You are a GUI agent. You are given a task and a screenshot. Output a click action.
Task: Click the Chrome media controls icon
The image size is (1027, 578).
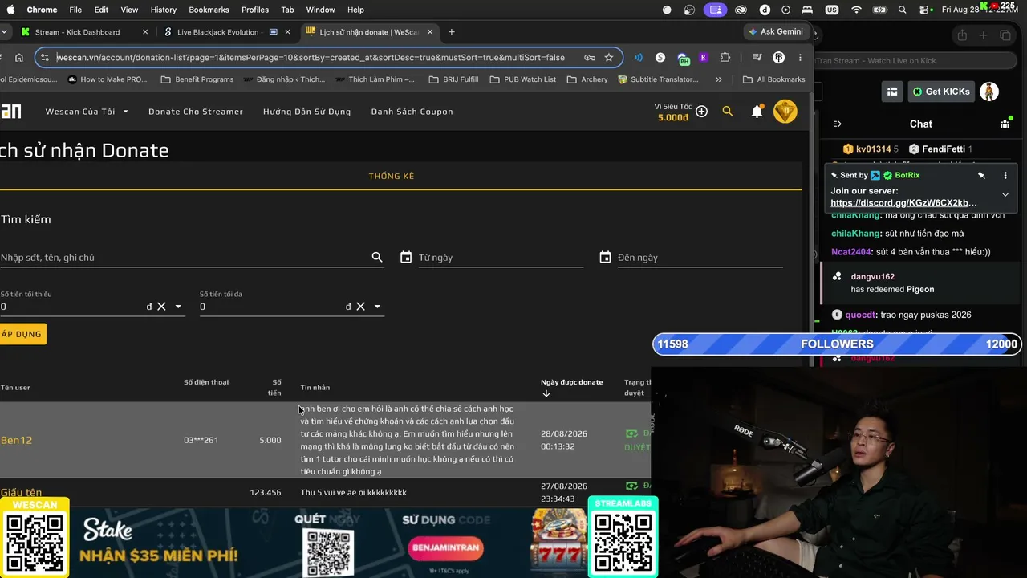click(757, 58)
